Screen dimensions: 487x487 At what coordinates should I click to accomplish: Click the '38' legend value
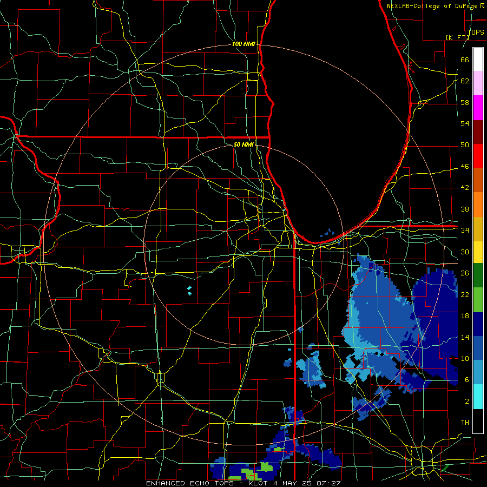pyautogui.click(x=465, y=209)
